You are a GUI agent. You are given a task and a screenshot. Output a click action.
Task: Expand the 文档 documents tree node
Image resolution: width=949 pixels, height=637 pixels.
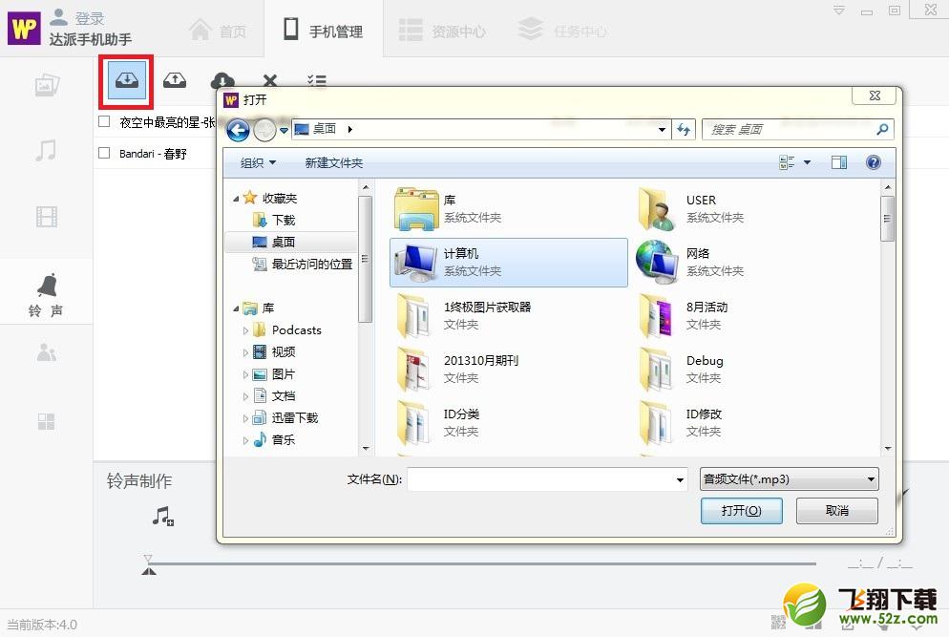[245, 396]
